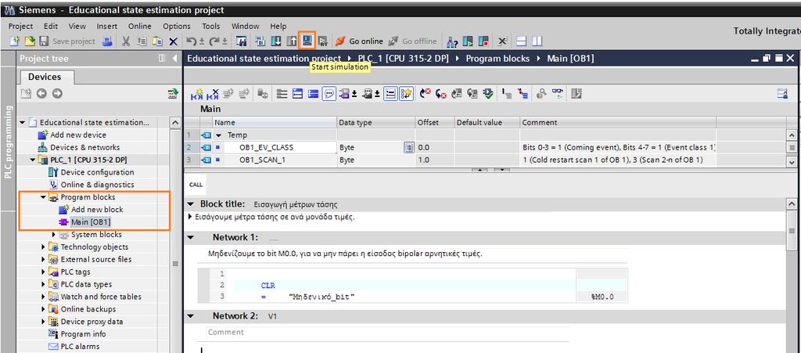Click the Redo arrow icon
Viewport: 801px width, 353px height.
[214, 41]
